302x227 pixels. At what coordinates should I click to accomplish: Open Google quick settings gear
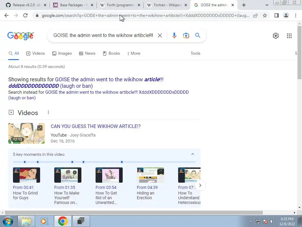[276, 36]
